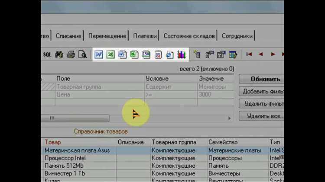Open the colorful bar chart icon

(182, 54)
